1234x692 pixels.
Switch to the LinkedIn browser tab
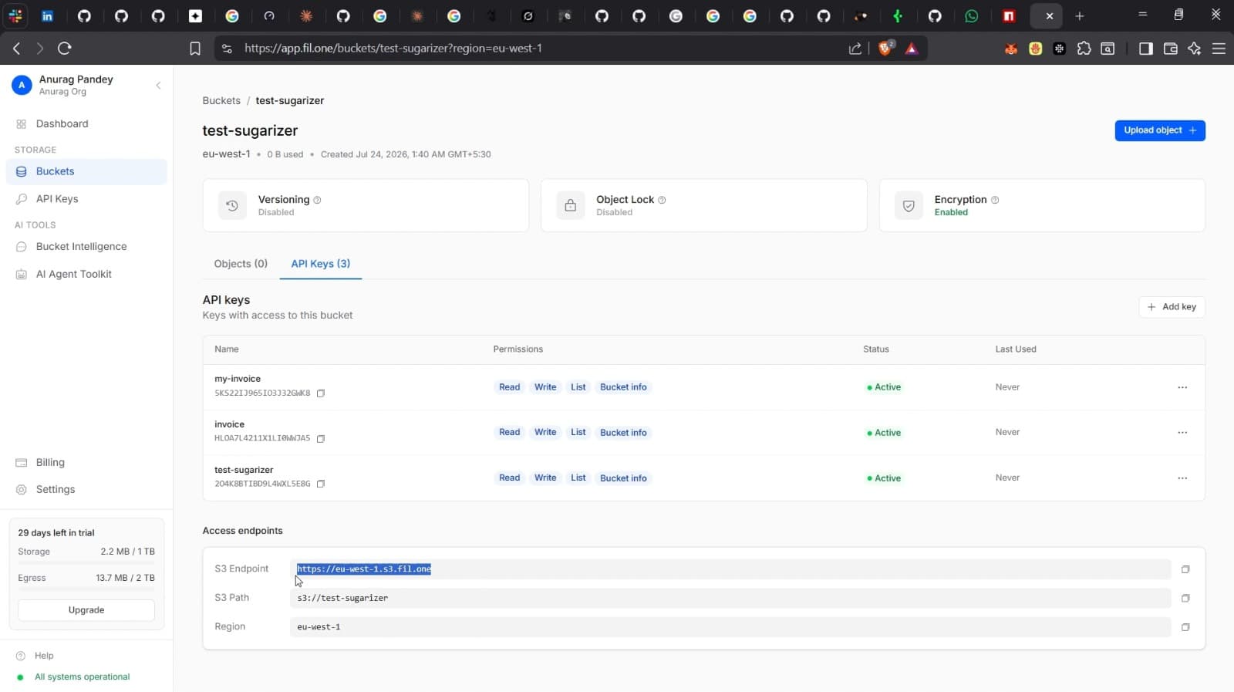[48, 16]
